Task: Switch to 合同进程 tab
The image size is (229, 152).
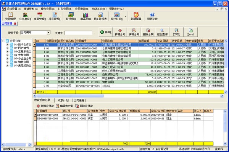Action: pyautogui.click(x=79, y=100)
